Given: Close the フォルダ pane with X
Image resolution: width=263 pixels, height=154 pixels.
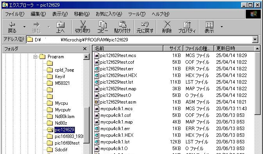Looking at the screenshot, I should 85,48.
